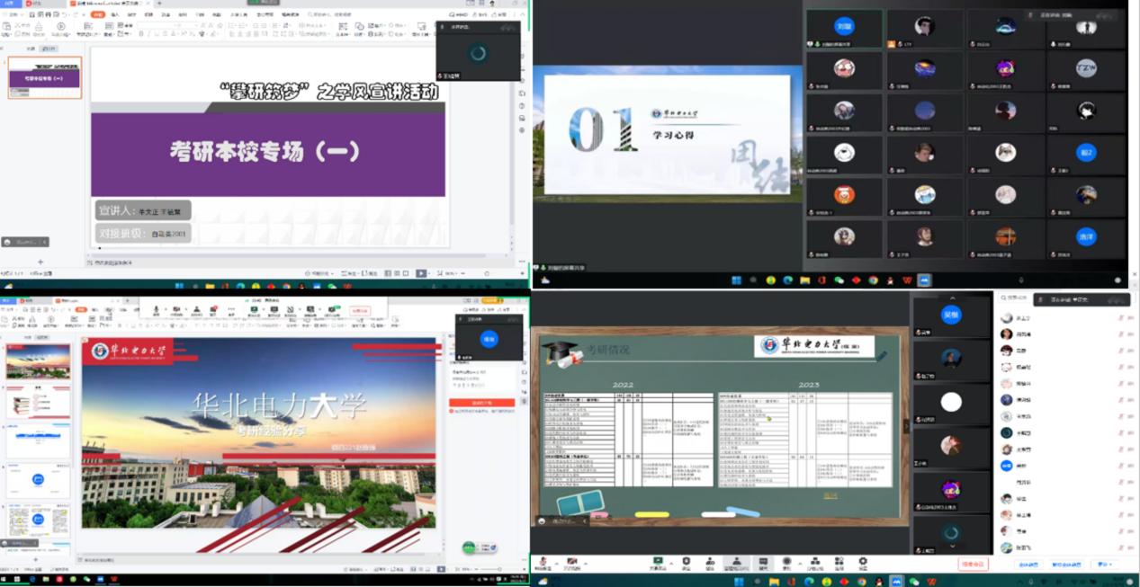This screenshot has width=1140, height=587.
Task: Expand share screen options arrow in meeting toolbar
Action: point(670,561)
